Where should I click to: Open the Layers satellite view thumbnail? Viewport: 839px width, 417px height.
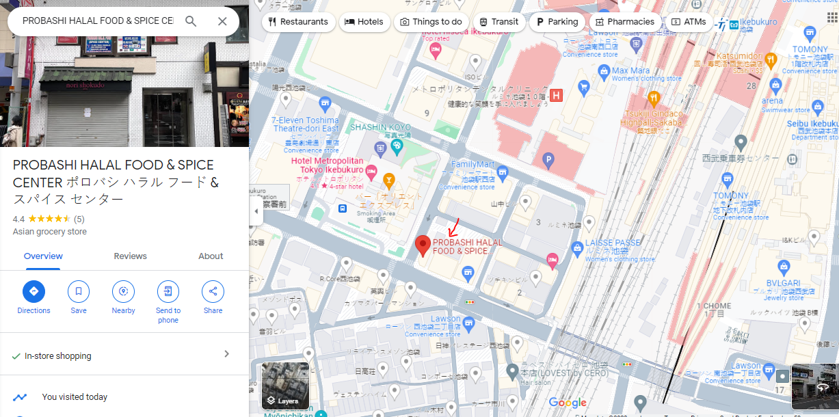point(285,386)
